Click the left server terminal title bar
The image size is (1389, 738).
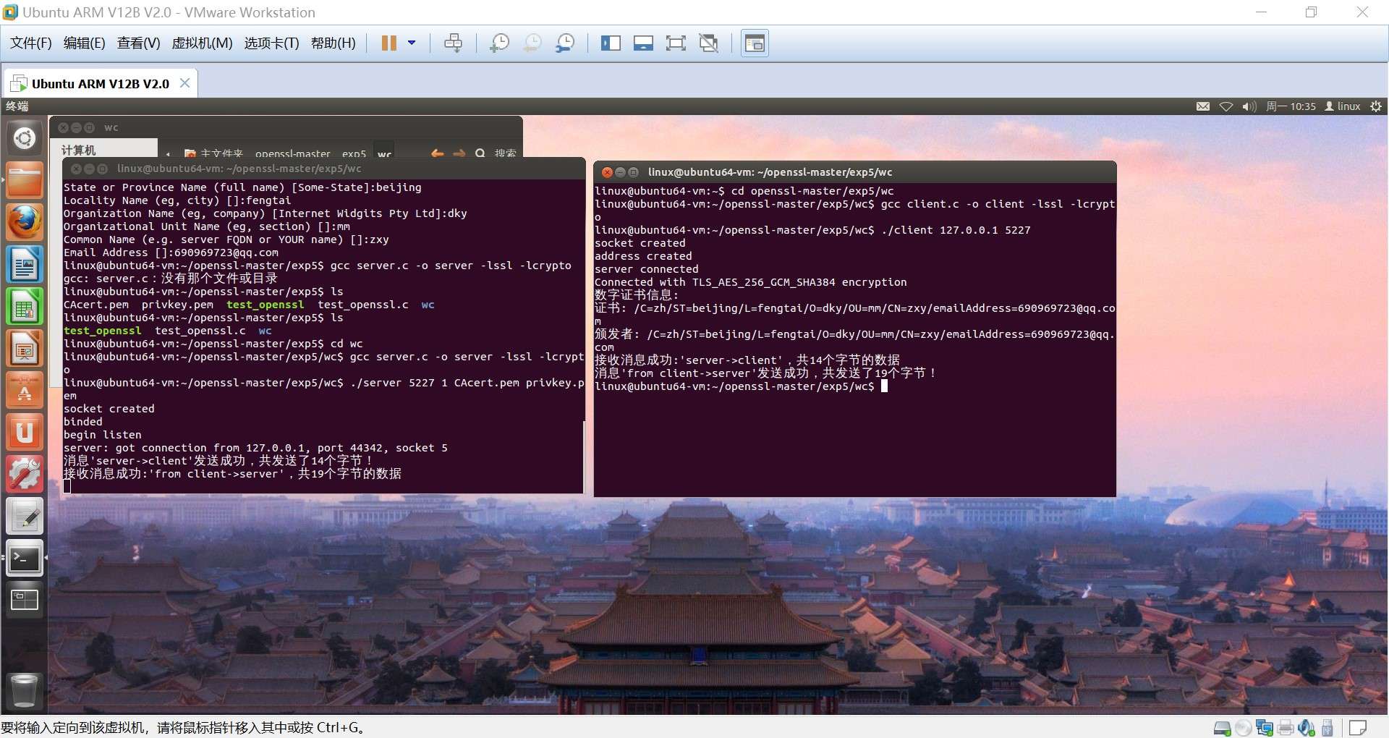[x=323, y=169]
